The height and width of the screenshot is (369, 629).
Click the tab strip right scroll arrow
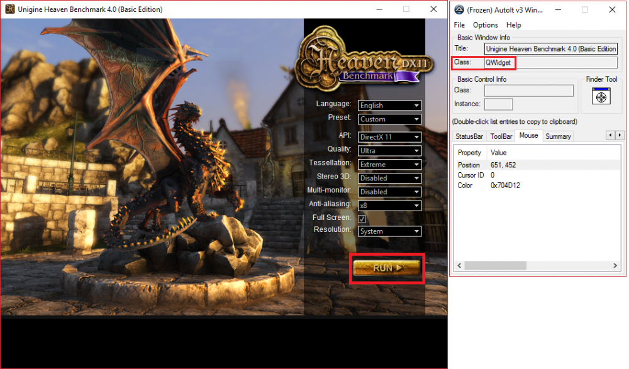tap(620, 135)
